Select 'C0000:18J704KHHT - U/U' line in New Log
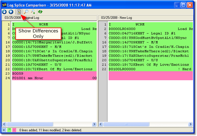 (151, 60)
